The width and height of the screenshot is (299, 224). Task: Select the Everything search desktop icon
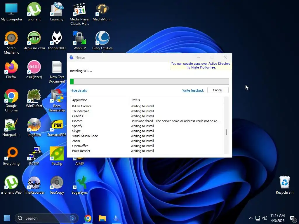tap(11, 156)
